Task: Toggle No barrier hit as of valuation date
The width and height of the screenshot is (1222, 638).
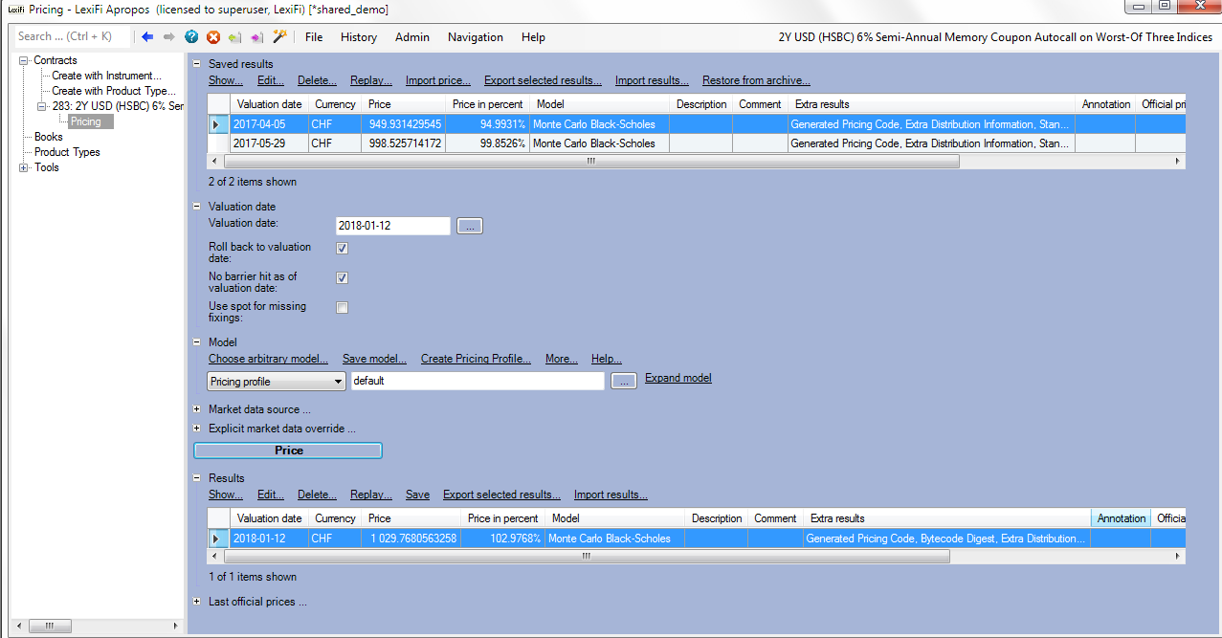Action: (x=342, y=278)
